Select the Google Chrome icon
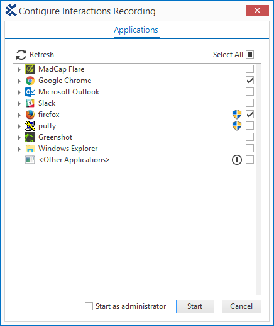This screenshot has width=274, height=326. click(30, 81)
